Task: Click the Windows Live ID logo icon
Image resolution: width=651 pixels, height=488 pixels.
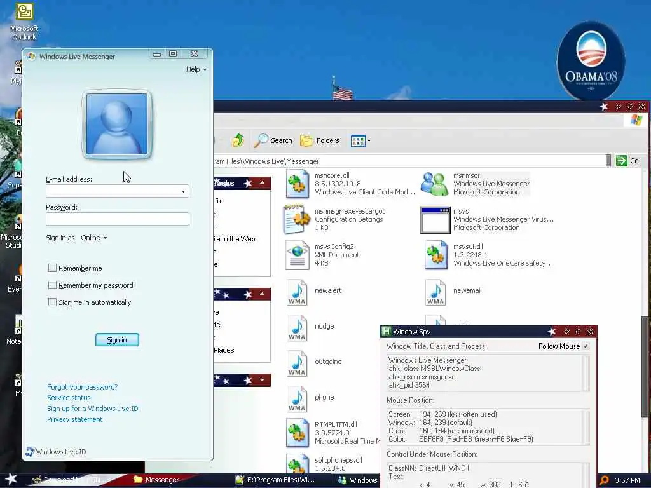Action: [30, 452]
